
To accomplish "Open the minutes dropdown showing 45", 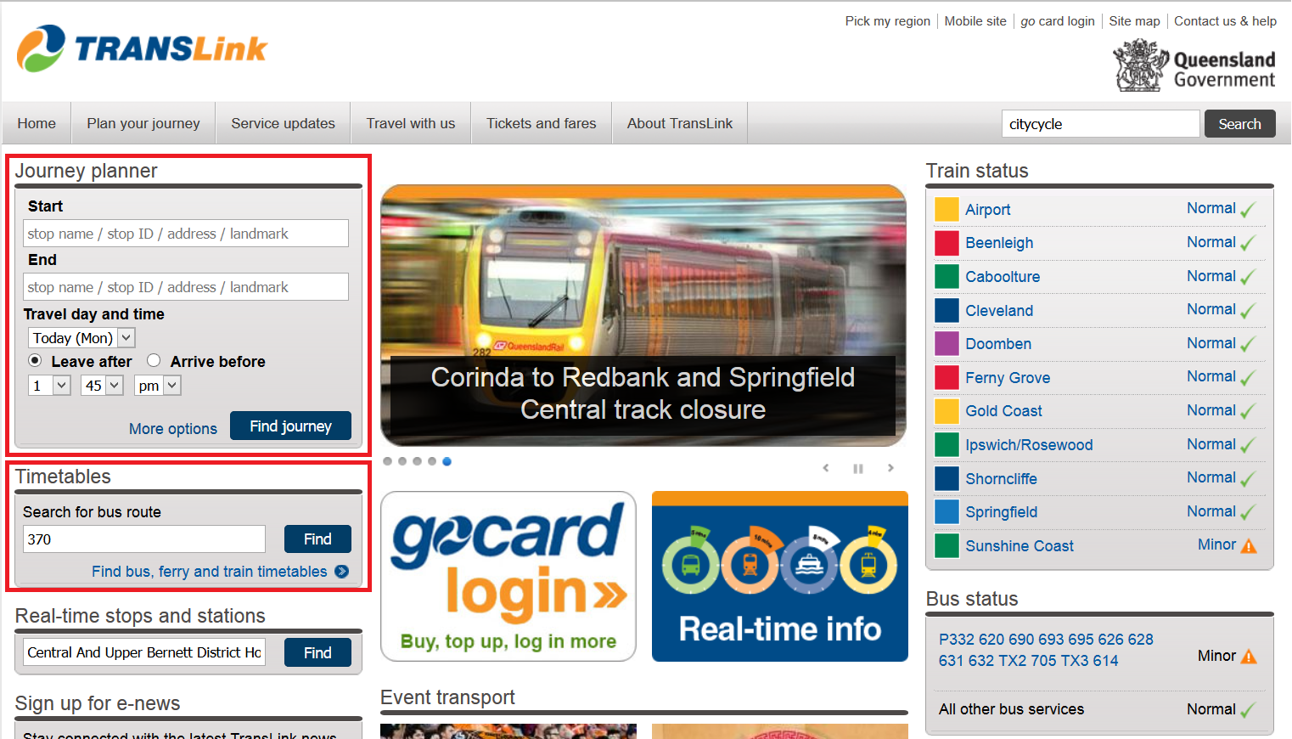I will click(102, 386).
